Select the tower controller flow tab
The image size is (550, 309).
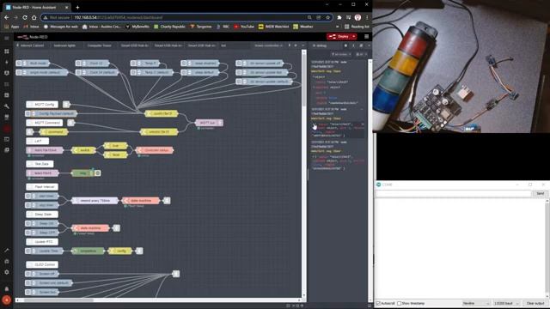pyautogui.click(x=268, y=45)
